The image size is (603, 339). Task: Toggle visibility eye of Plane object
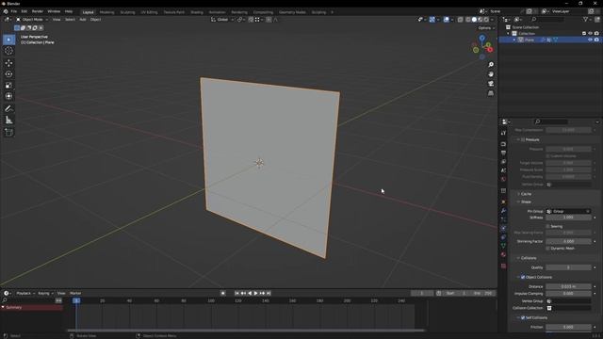pyautogui.click(x=591, y=40)
